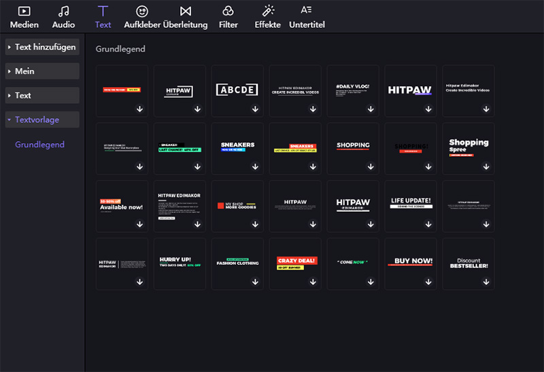The height and width of the screenshot is (372, 544).
Task: Download the dark red SHOPPING! template
Action: 428,166
